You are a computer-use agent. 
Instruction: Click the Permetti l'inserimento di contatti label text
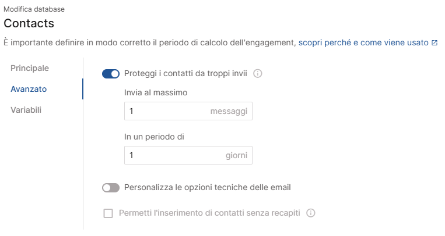pyautogui.click(x=209, y=213)
